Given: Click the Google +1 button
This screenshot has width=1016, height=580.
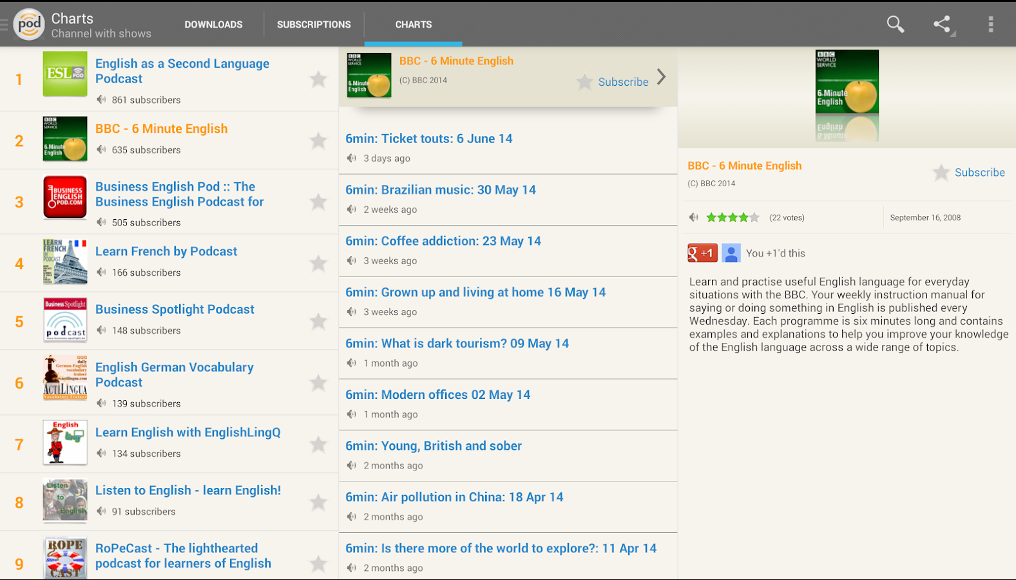Looking at the screenshot, I should (x=702, y=253).
